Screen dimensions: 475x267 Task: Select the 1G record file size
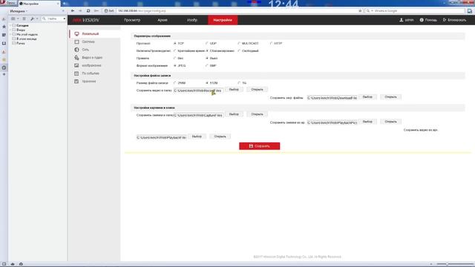(x=239, y=82)
